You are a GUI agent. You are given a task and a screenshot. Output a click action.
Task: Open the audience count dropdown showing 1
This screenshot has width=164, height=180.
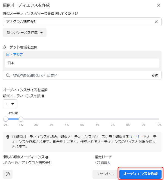click(10, 104)
